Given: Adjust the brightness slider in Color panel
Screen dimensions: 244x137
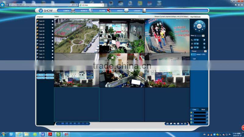Looking at the screenshot, I should 199,113.
